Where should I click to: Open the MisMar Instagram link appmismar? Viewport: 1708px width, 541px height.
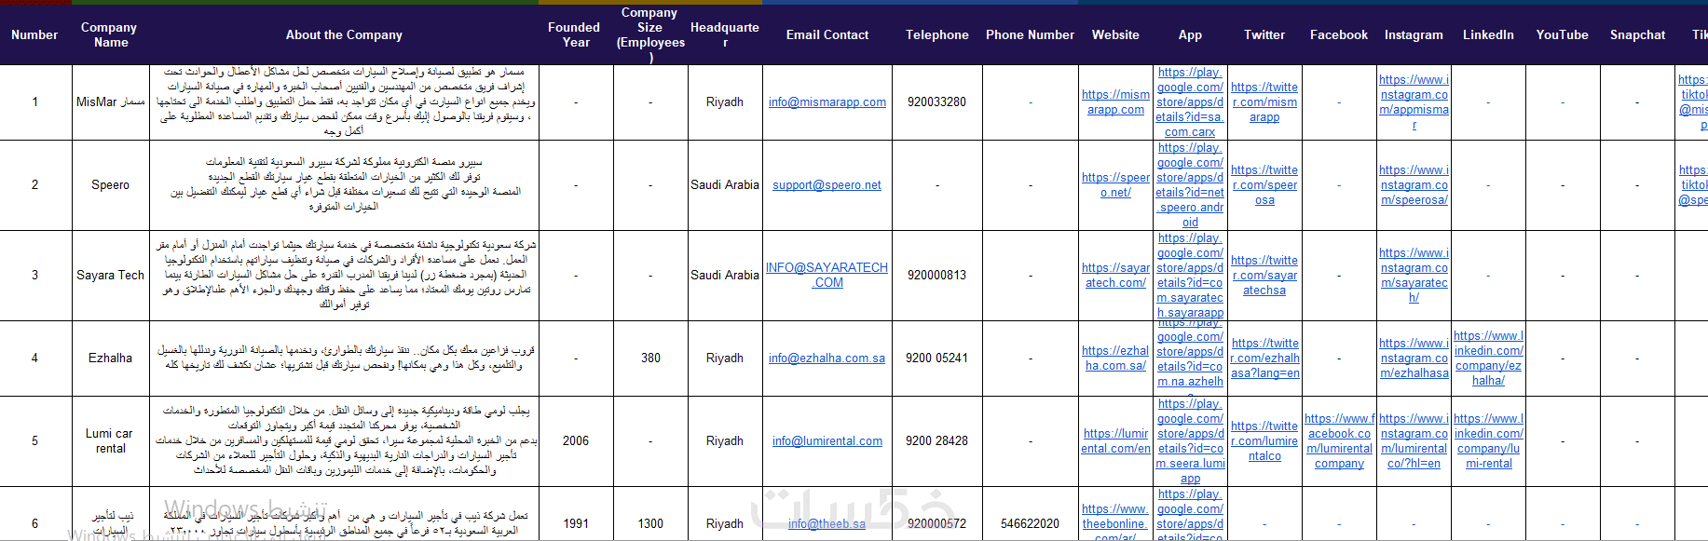[x=1414, y=102]
